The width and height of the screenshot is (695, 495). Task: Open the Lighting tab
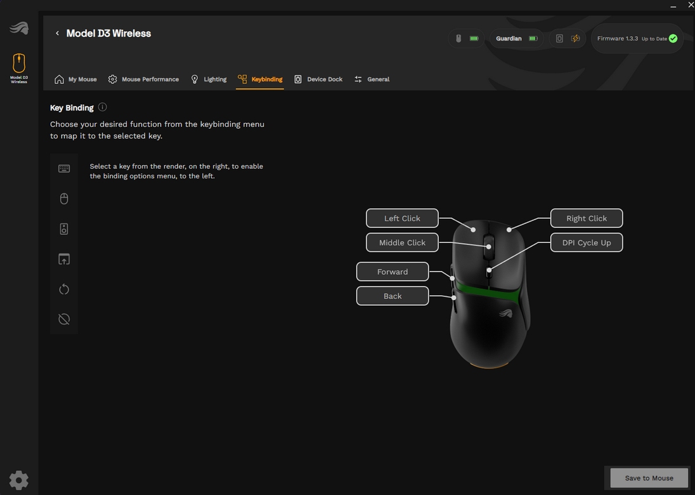[209, 79]
